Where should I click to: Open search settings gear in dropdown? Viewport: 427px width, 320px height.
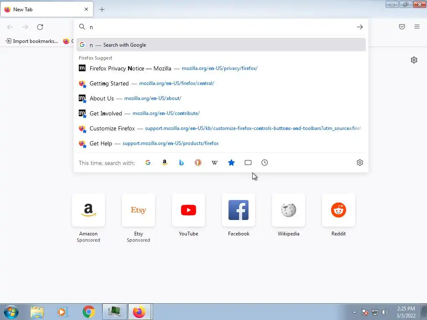(x=360, y=162)
